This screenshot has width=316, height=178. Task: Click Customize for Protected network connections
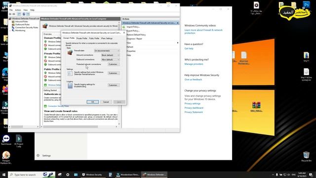pyautogui.click(x=114, y=64)
